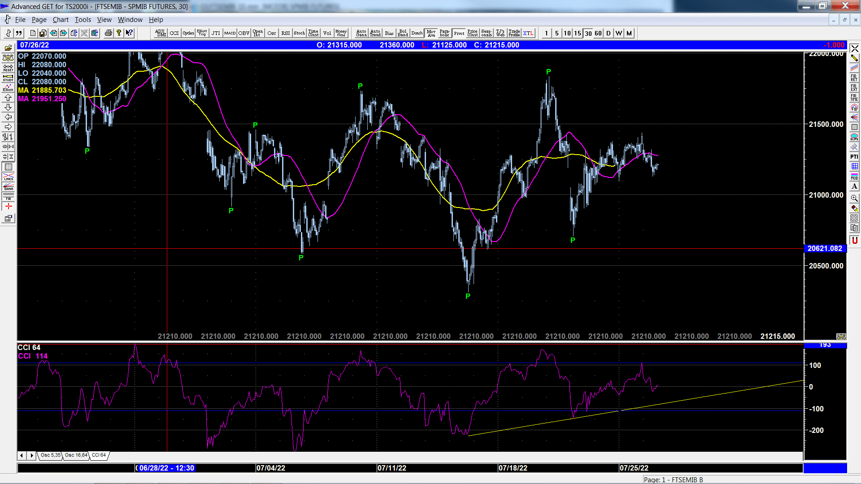Select the fan lines tool
The width and height of the screenshot is (861, 484).
click(x=854, y=117)
